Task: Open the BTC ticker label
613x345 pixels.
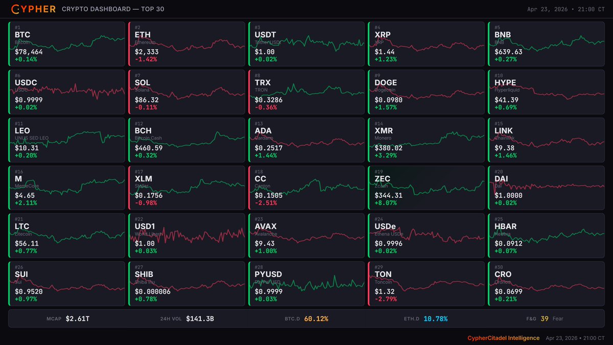Action: coord(22,35)
